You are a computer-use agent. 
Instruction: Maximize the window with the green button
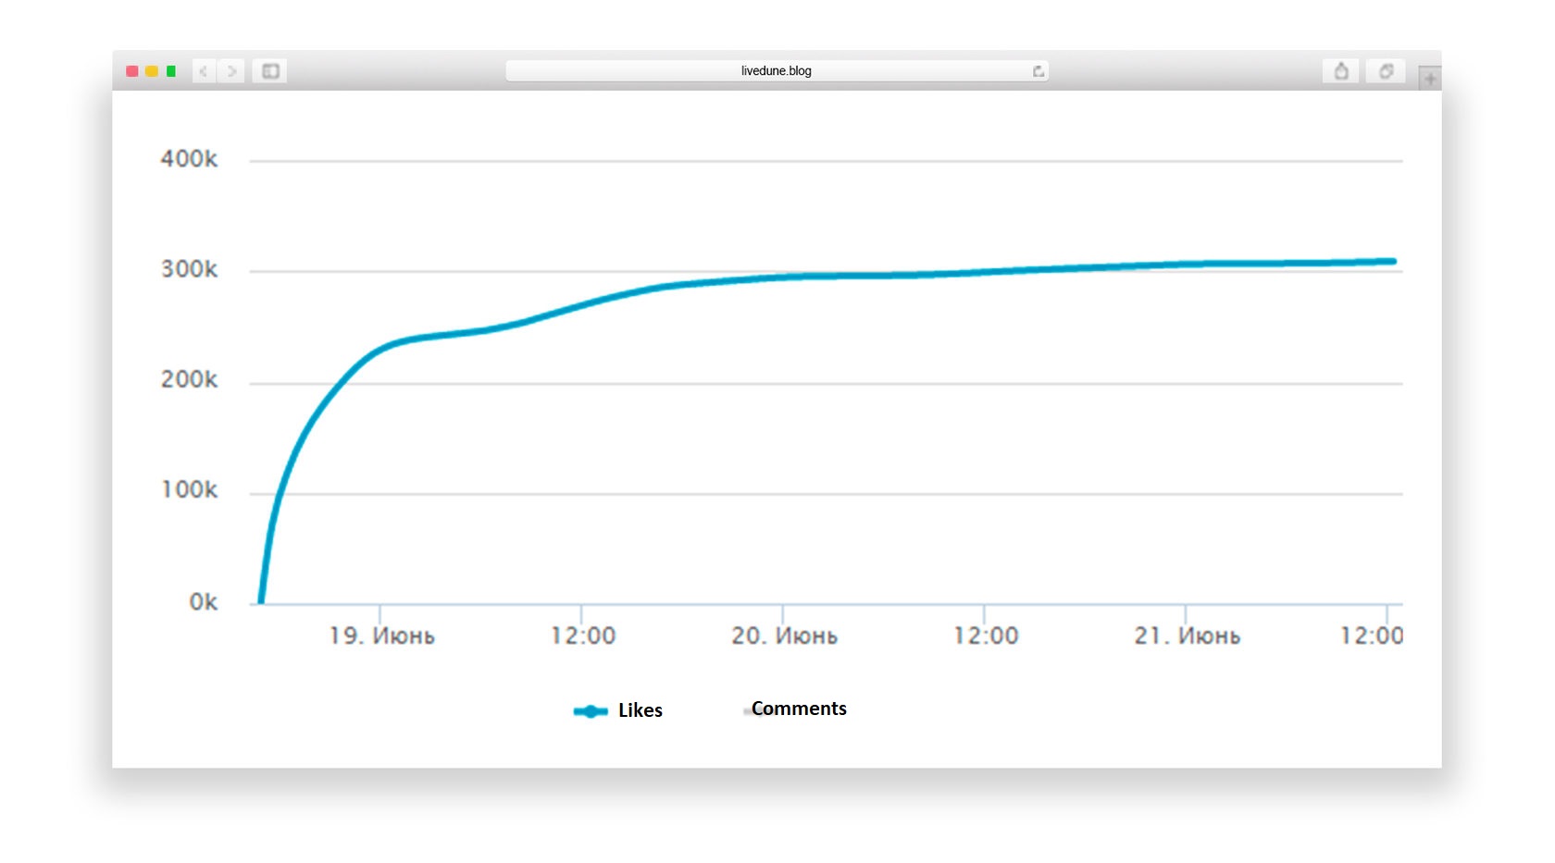171,71
